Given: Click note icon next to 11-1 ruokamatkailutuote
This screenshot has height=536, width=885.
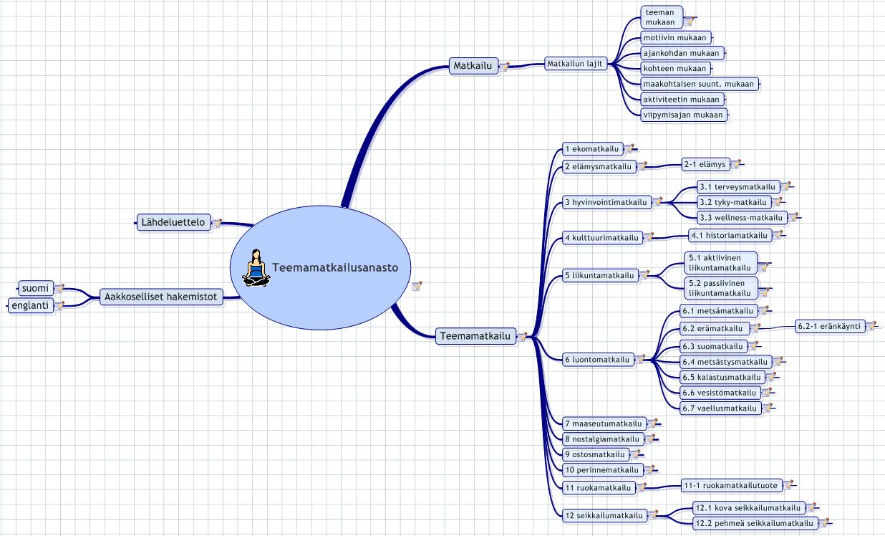Looking at the screenshot, I should [x=788, y=485].
